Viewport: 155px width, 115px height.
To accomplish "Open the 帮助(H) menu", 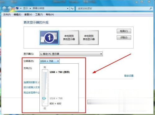I will tap(50, 15).
